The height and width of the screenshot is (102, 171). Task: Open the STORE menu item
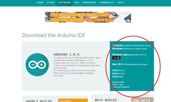[x=51, y=3]
